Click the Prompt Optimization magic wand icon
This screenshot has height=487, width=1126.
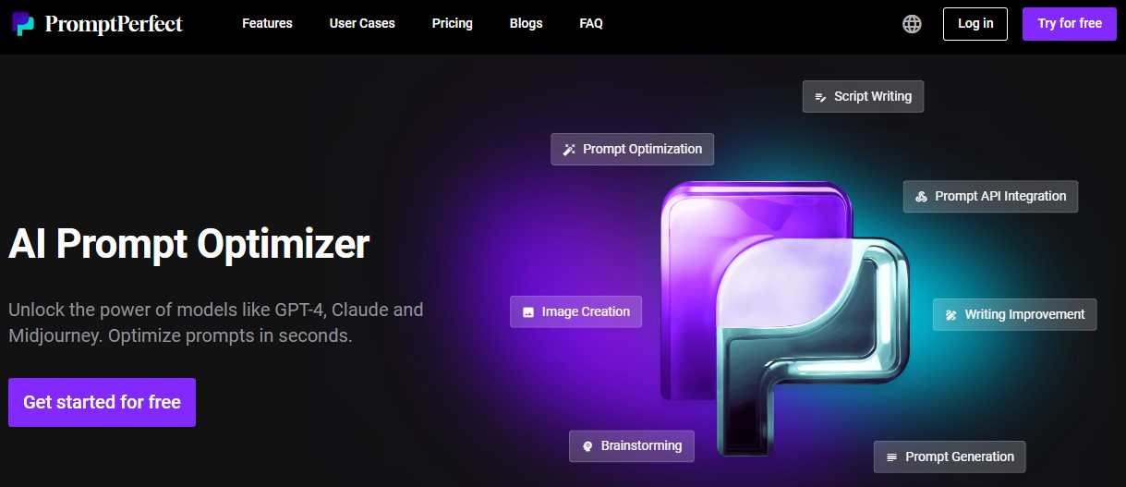(569, 149)
